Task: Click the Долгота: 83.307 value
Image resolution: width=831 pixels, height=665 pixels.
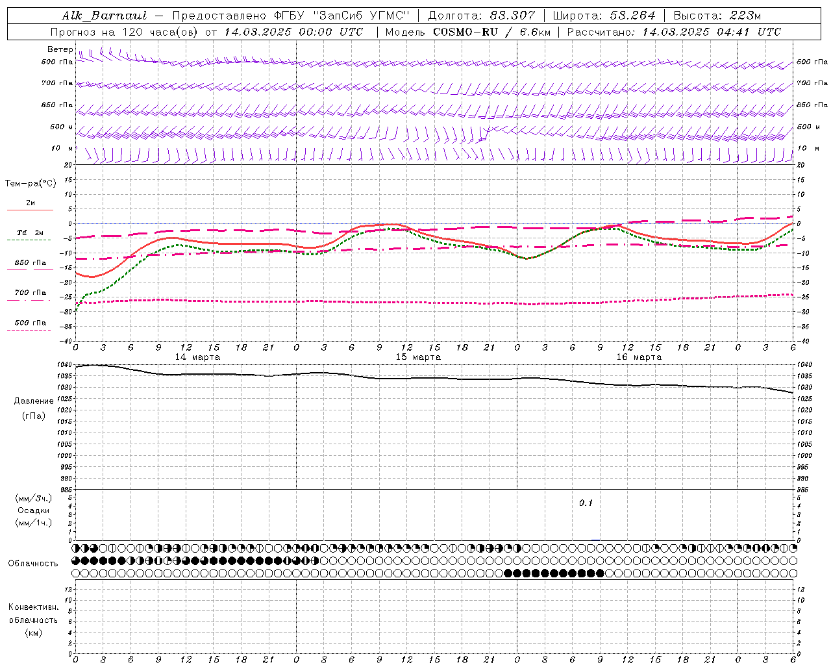Action: 482,16
